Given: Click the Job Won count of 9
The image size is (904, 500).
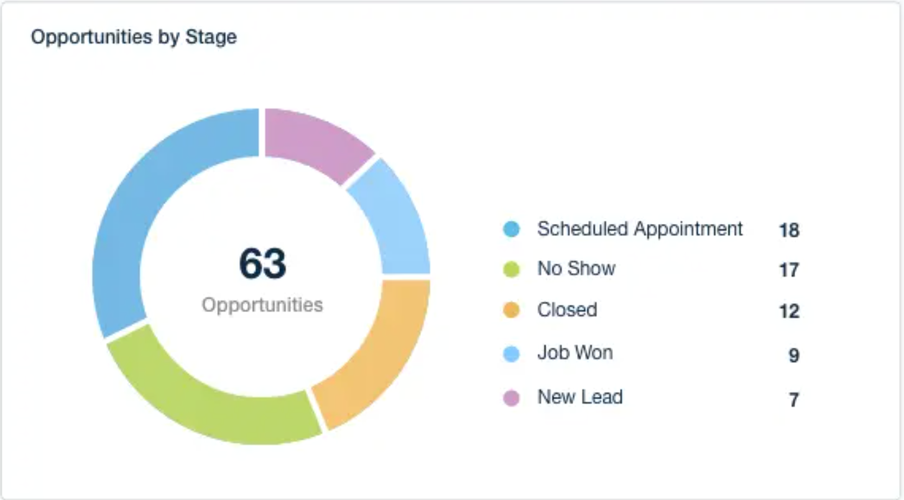Looking at the screenshot, I should 793,356.
